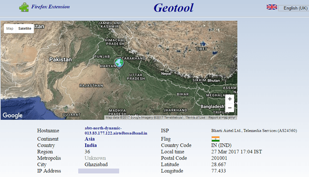Click the green puzzle piece extension icon

point(24,7)
